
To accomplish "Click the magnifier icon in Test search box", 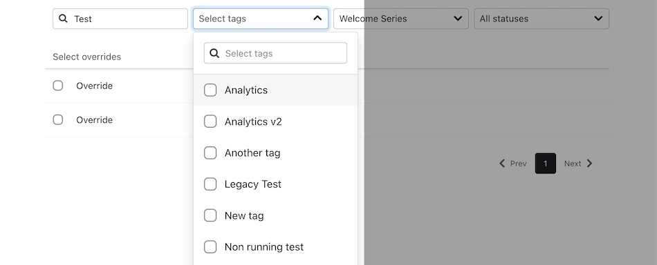I will (x=63, y=19).
